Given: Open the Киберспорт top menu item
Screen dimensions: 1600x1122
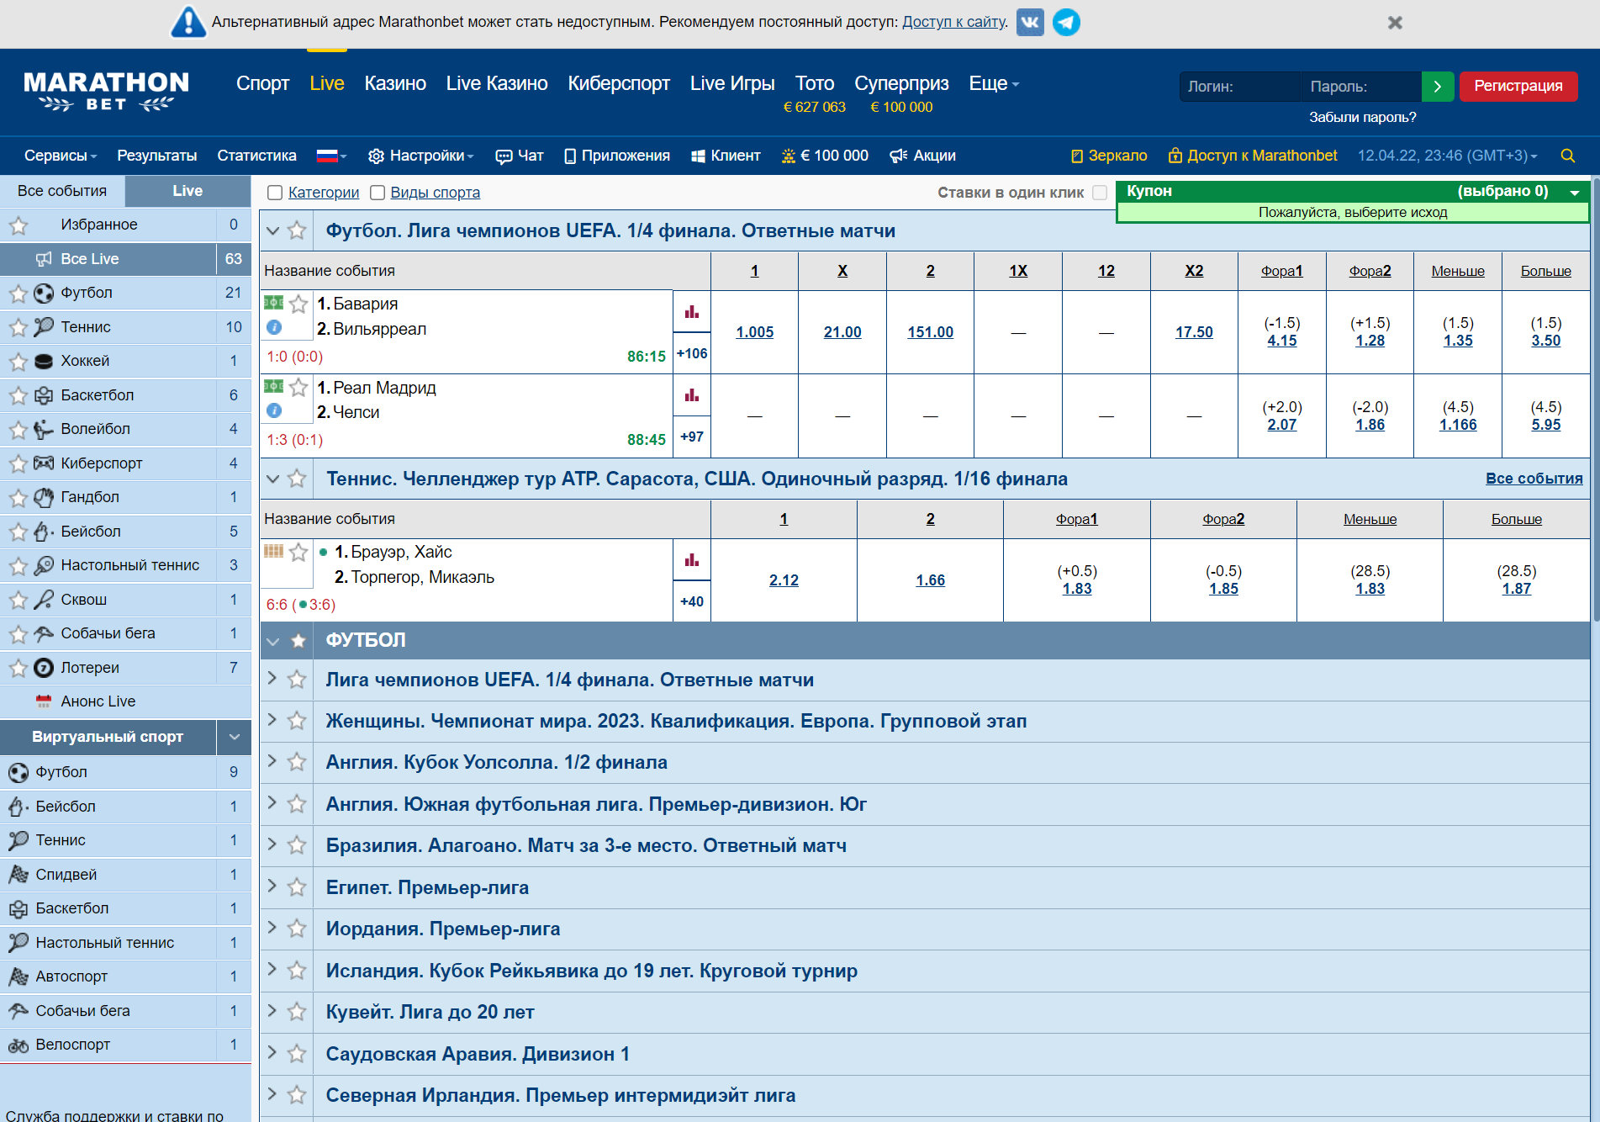Looking at the screenshot, I should (619, 83).
